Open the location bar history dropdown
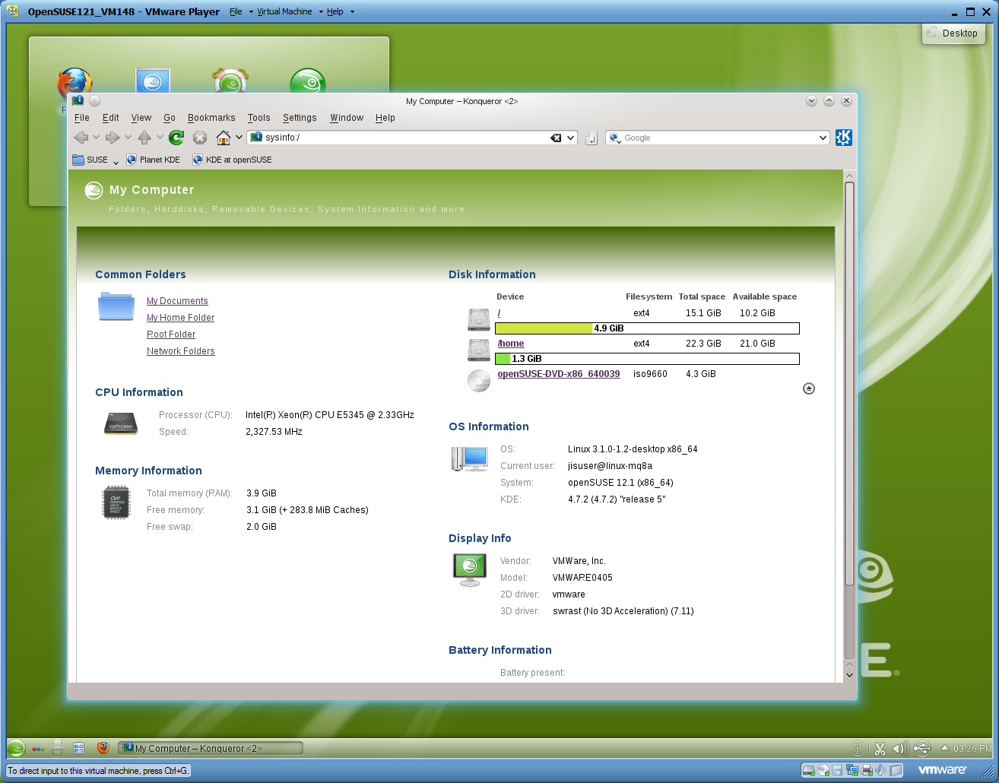Screen dimensions: 999x783 (570, 138)
